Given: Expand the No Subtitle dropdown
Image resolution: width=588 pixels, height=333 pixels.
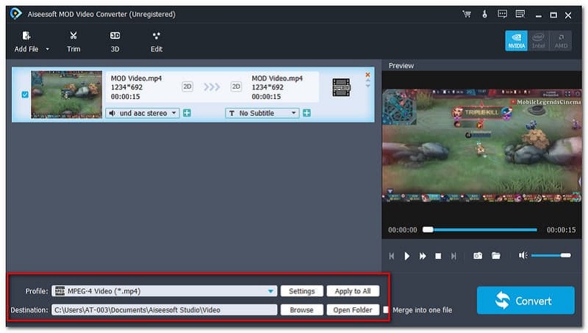Looking at the screenshot, I should (x=262, y=113).
